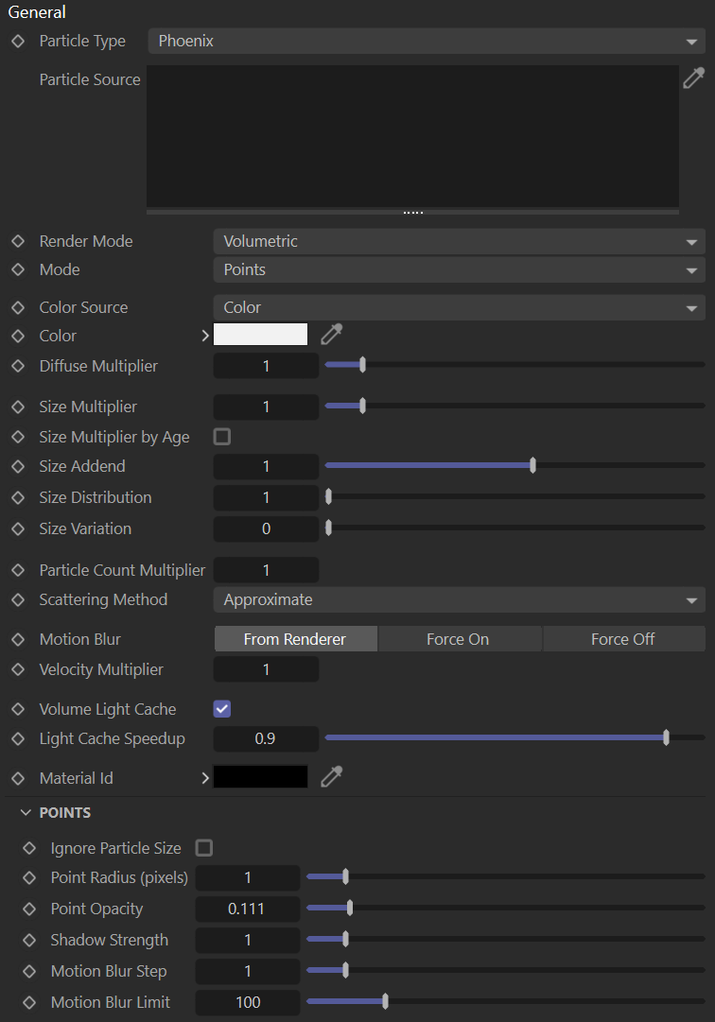
Task: Expand the Material Id chevron
Action: tap(205, 777)
